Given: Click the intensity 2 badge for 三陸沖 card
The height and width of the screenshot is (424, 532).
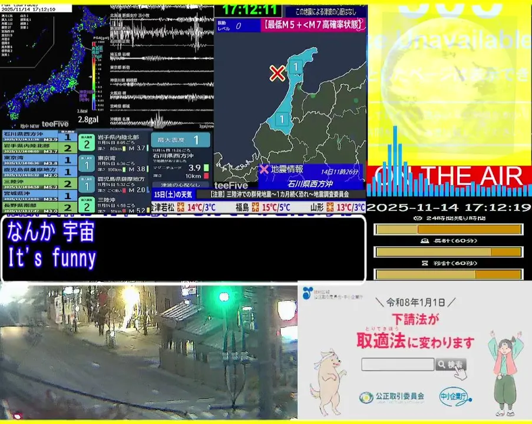Looking at the screenshot, I should tap(87, 206).
